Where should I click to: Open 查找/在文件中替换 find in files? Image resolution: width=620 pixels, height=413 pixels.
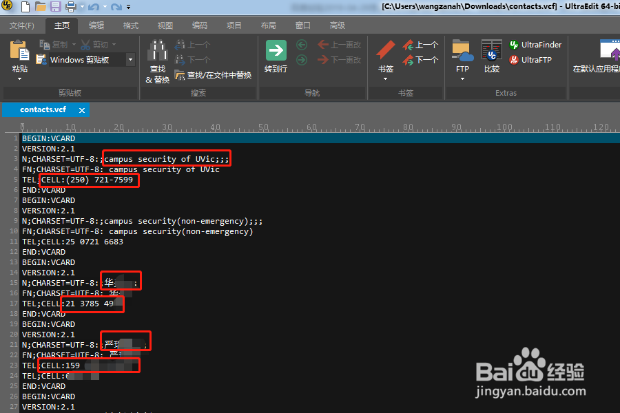click(214, 75)
